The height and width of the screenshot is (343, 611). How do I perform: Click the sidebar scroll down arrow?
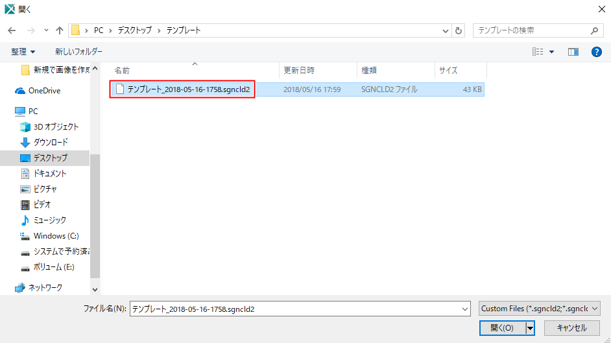95,290
